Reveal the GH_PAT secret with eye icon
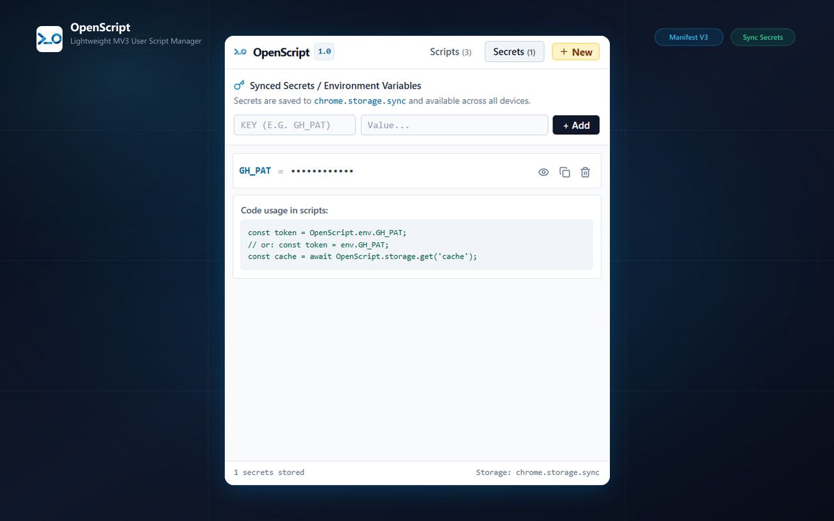 coord(543,173)
